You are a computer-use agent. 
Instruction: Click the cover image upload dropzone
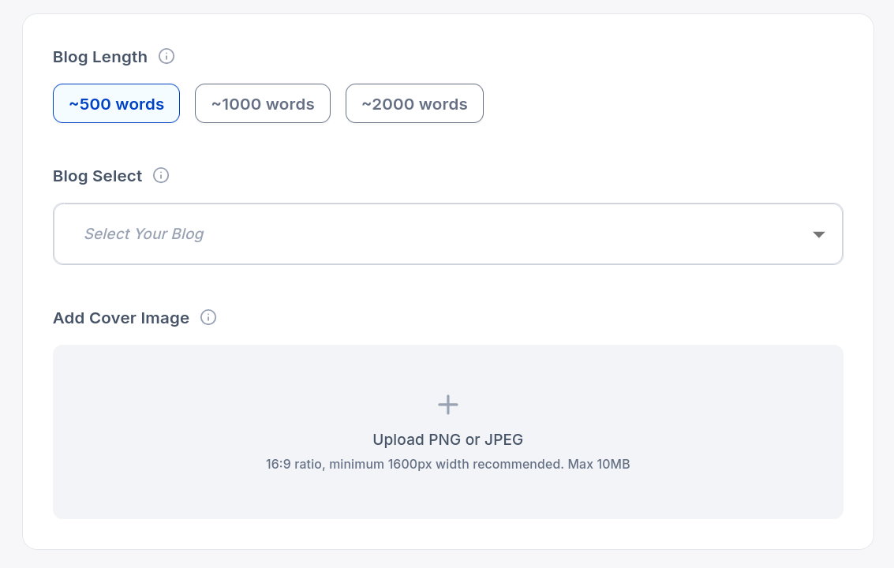pyautogui.click(x=448, y=432)
